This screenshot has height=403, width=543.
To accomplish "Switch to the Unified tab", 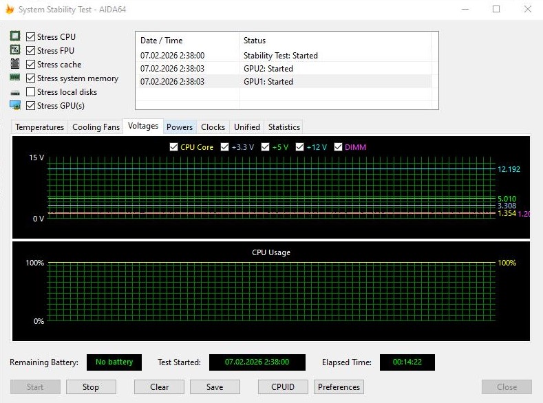I will pos(247,127).
